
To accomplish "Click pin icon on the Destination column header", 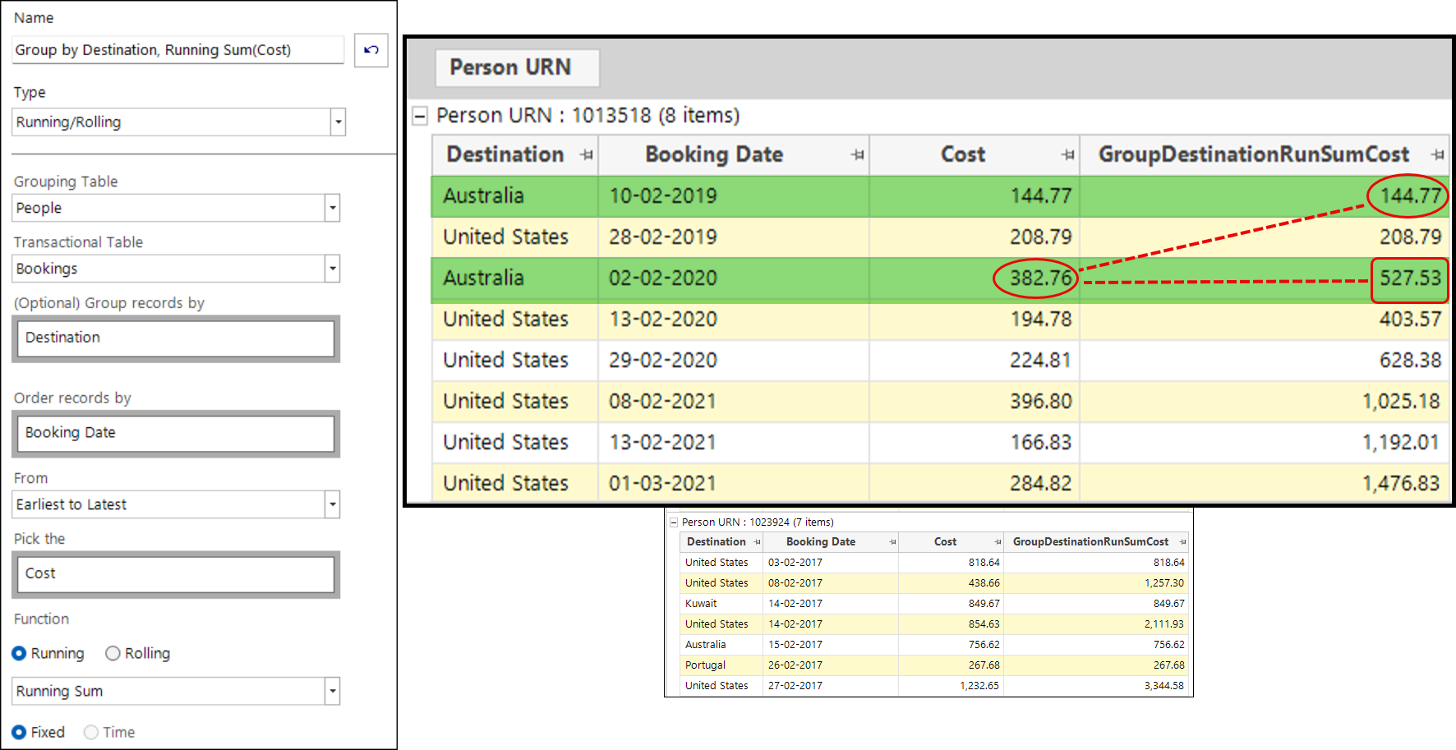I will (586, 154).
